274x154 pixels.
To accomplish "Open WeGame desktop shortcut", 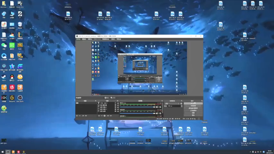I will pos(12,99).
